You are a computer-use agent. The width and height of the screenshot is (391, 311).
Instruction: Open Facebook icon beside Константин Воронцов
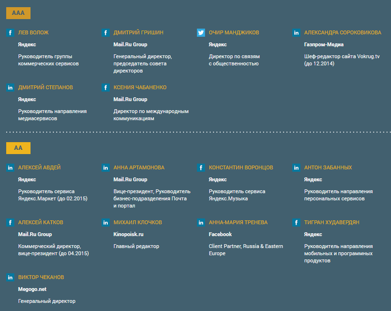point(201,167)
